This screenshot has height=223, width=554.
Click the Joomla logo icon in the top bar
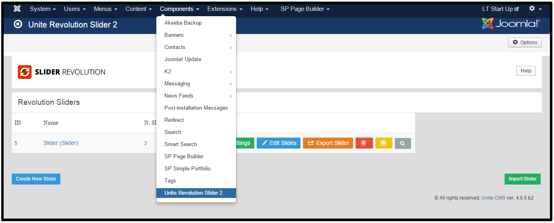pyautogui.click(x=17, y=9)
